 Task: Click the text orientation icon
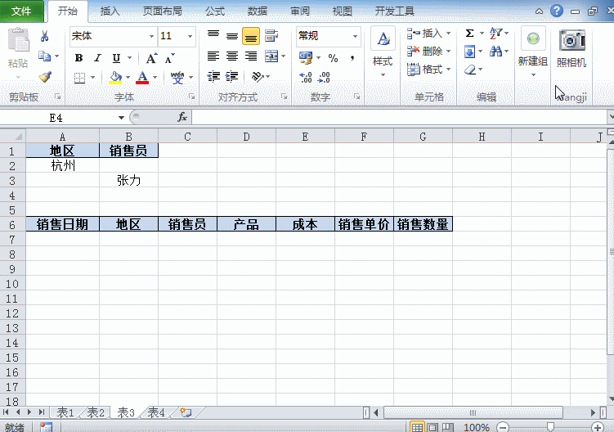[257, 76]
